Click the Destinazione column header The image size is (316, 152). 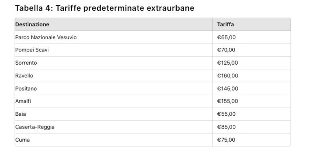113,24
